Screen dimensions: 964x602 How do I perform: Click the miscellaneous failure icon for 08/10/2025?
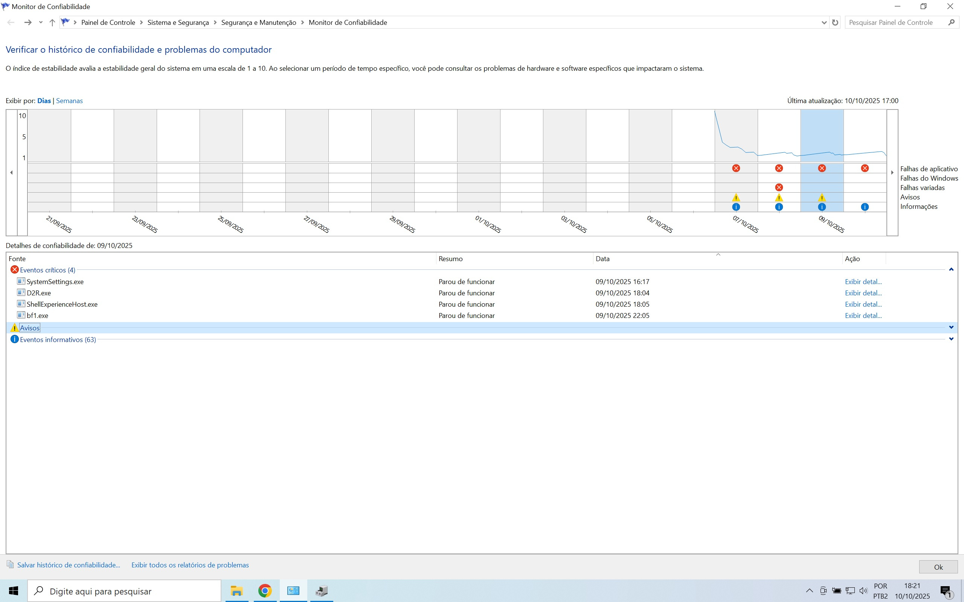pyautogui.click(x=779, y=187)
